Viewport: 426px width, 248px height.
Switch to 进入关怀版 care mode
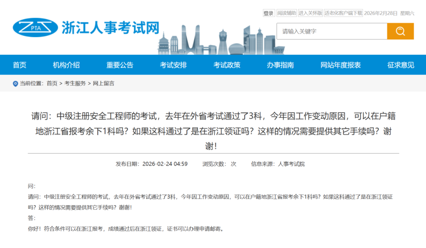click(x=310, y=13)
